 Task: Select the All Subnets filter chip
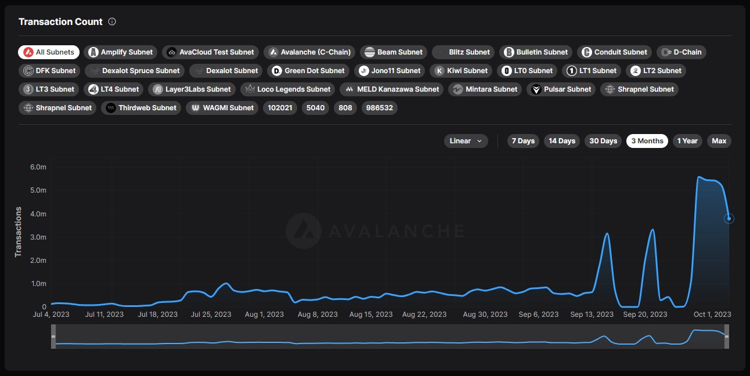49,52
